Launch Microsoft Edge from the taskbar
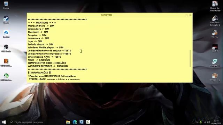Image resolution: width=223 pixels, height=125 pixels. (x=75, y=122)
